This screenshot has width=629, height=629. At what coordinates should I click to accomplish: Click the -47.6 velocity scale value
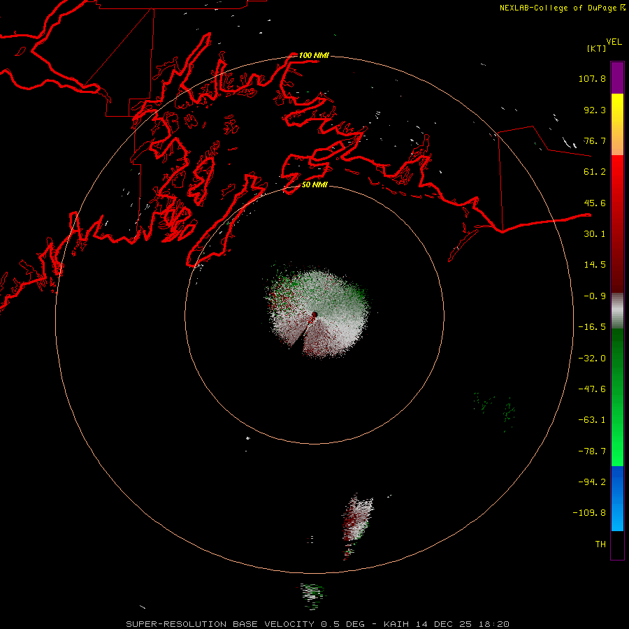click(592, 389)
